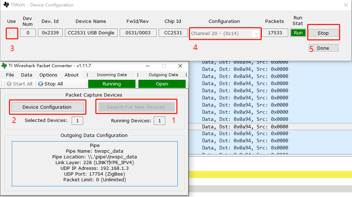The image size is (352, 197).
Task: Expand the Channel 20 configuration dropdown
Action: [x=256, y=34]
